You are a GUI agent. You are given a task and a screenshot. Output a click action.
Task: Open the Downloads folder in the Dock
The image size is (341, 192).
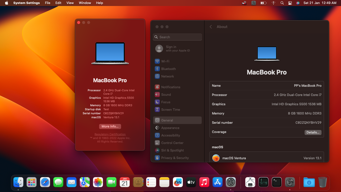coord(309,182)
